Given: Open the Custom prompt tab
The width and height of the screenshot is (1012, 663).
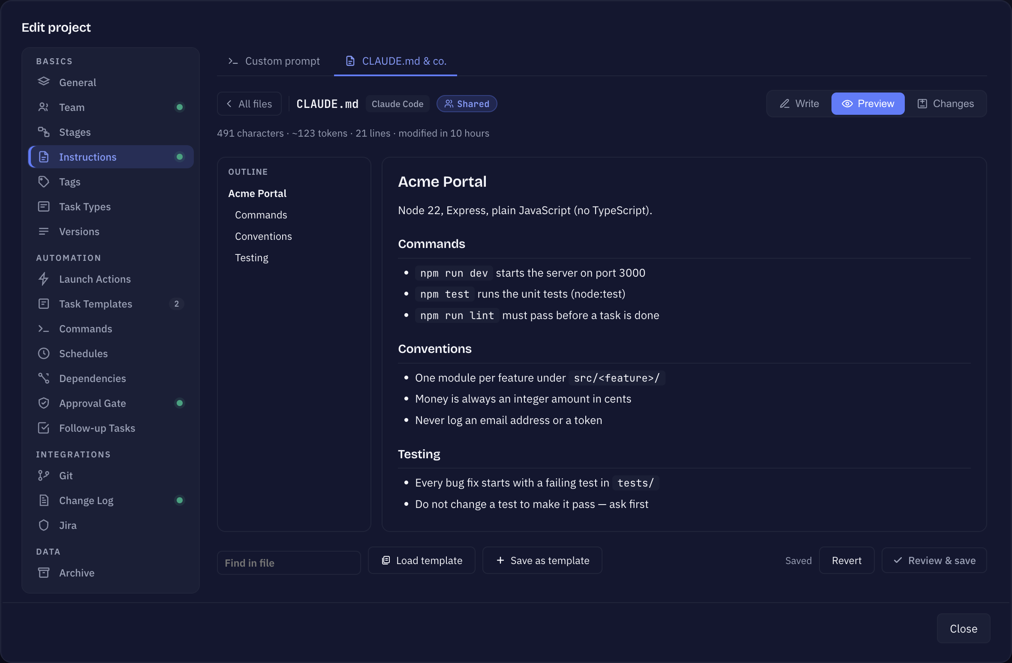Looking at the screenshot, I should pyautogui.click(x=274, y=61).
